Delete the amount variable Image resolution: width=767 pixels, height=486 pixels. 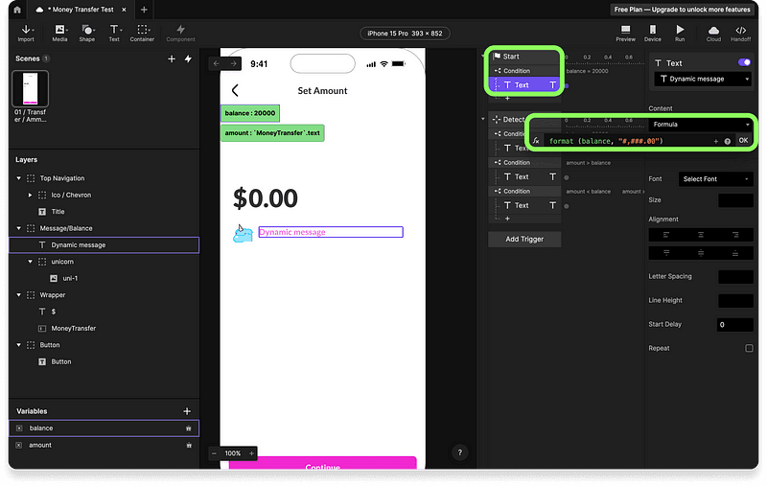(188, 446)
